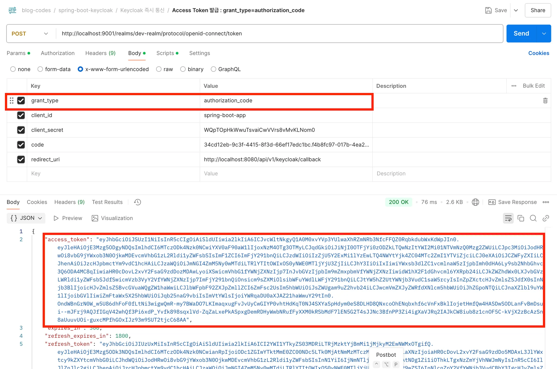Toggle word wrap in response viewer

pyautogui.click(x=508, y=218)
